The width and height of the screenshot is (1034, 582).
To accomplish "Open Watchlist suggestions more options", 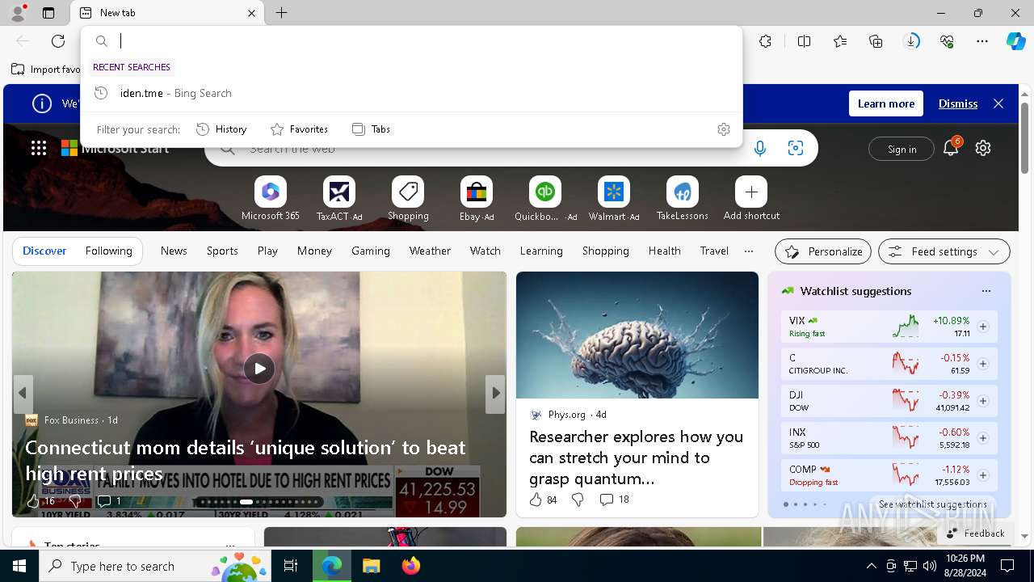I will click(x=986, y=291).
